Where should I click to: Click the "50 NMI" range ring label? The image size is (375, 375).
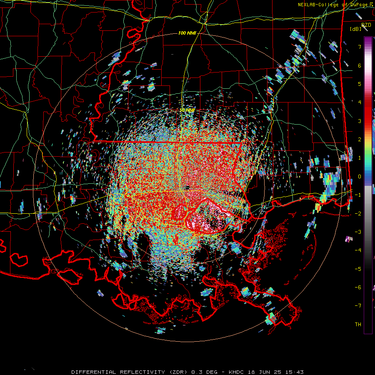187,110
